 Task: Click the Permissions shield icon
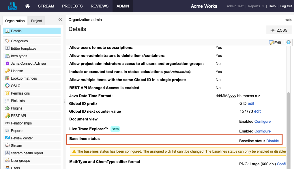click(7, 93)
